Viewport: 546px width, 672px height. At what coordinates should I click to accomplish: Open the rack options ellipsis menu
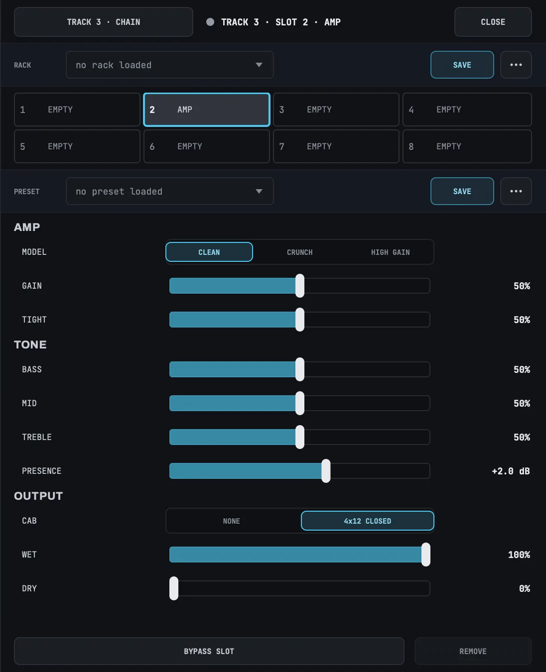[x=516, y=65]
